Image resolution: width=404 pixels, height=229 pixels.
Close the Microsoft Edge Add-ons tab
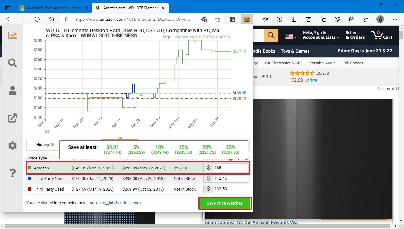click(x=87, y=8)
